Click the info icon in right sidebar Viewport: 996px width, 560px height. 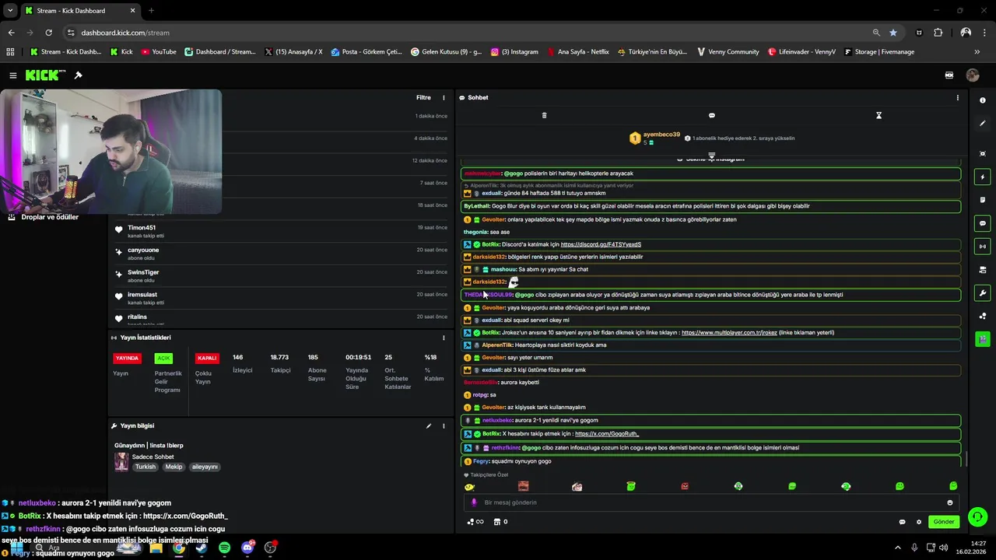pyautogui.click(x=983, y=100)
